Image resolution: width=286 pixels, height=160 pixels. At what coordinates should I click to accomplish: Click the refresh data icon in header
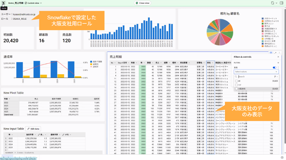coord(273,3)
